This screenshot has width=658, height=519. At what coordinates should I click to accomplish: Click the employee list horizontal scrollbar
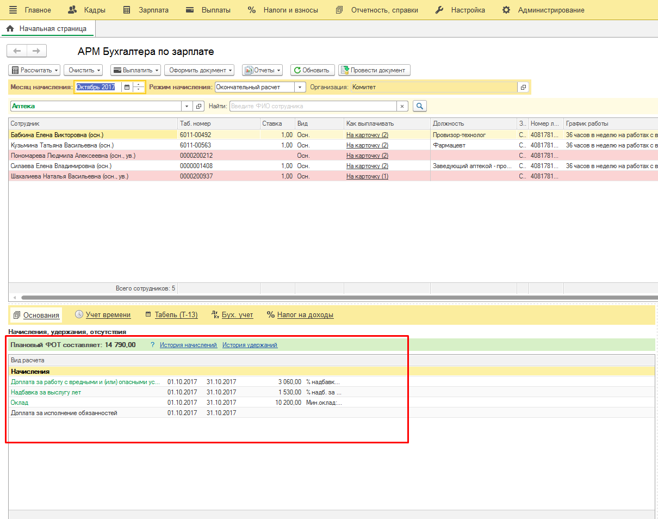[326, 298]
